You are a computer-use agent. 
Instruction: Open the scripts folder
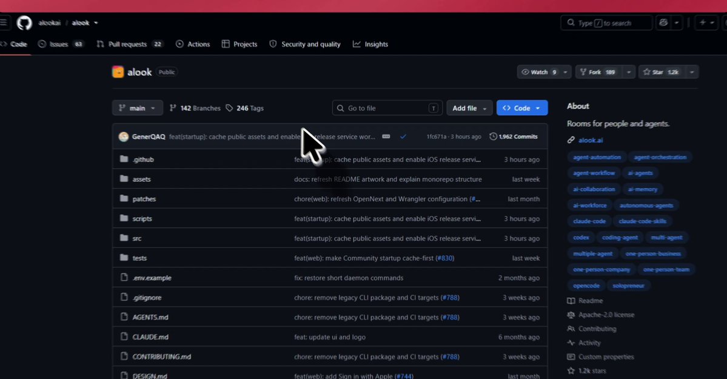(x=142, y=218)
